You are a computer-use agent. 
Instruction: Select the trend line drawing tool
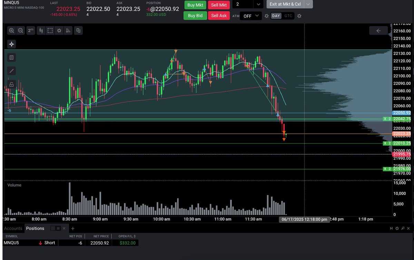click(x=11, y=71)
